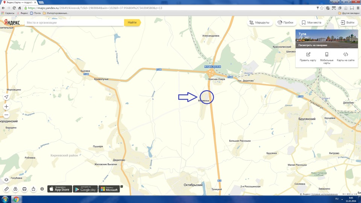361x203 pixels.
Task: Close the app store badges banner
Action: click(122, 186)
